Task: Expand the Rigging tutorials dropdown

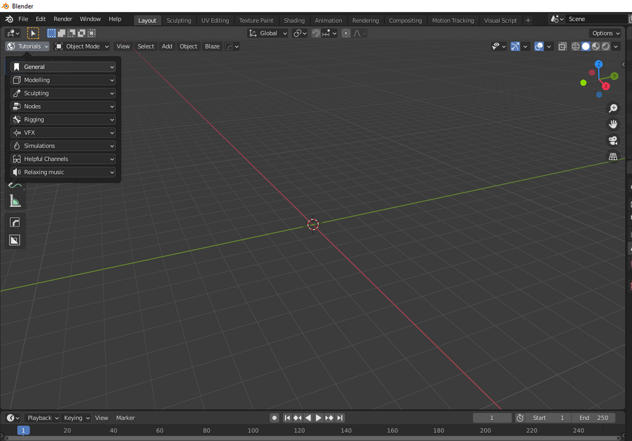Action: [x=63, y=120]
